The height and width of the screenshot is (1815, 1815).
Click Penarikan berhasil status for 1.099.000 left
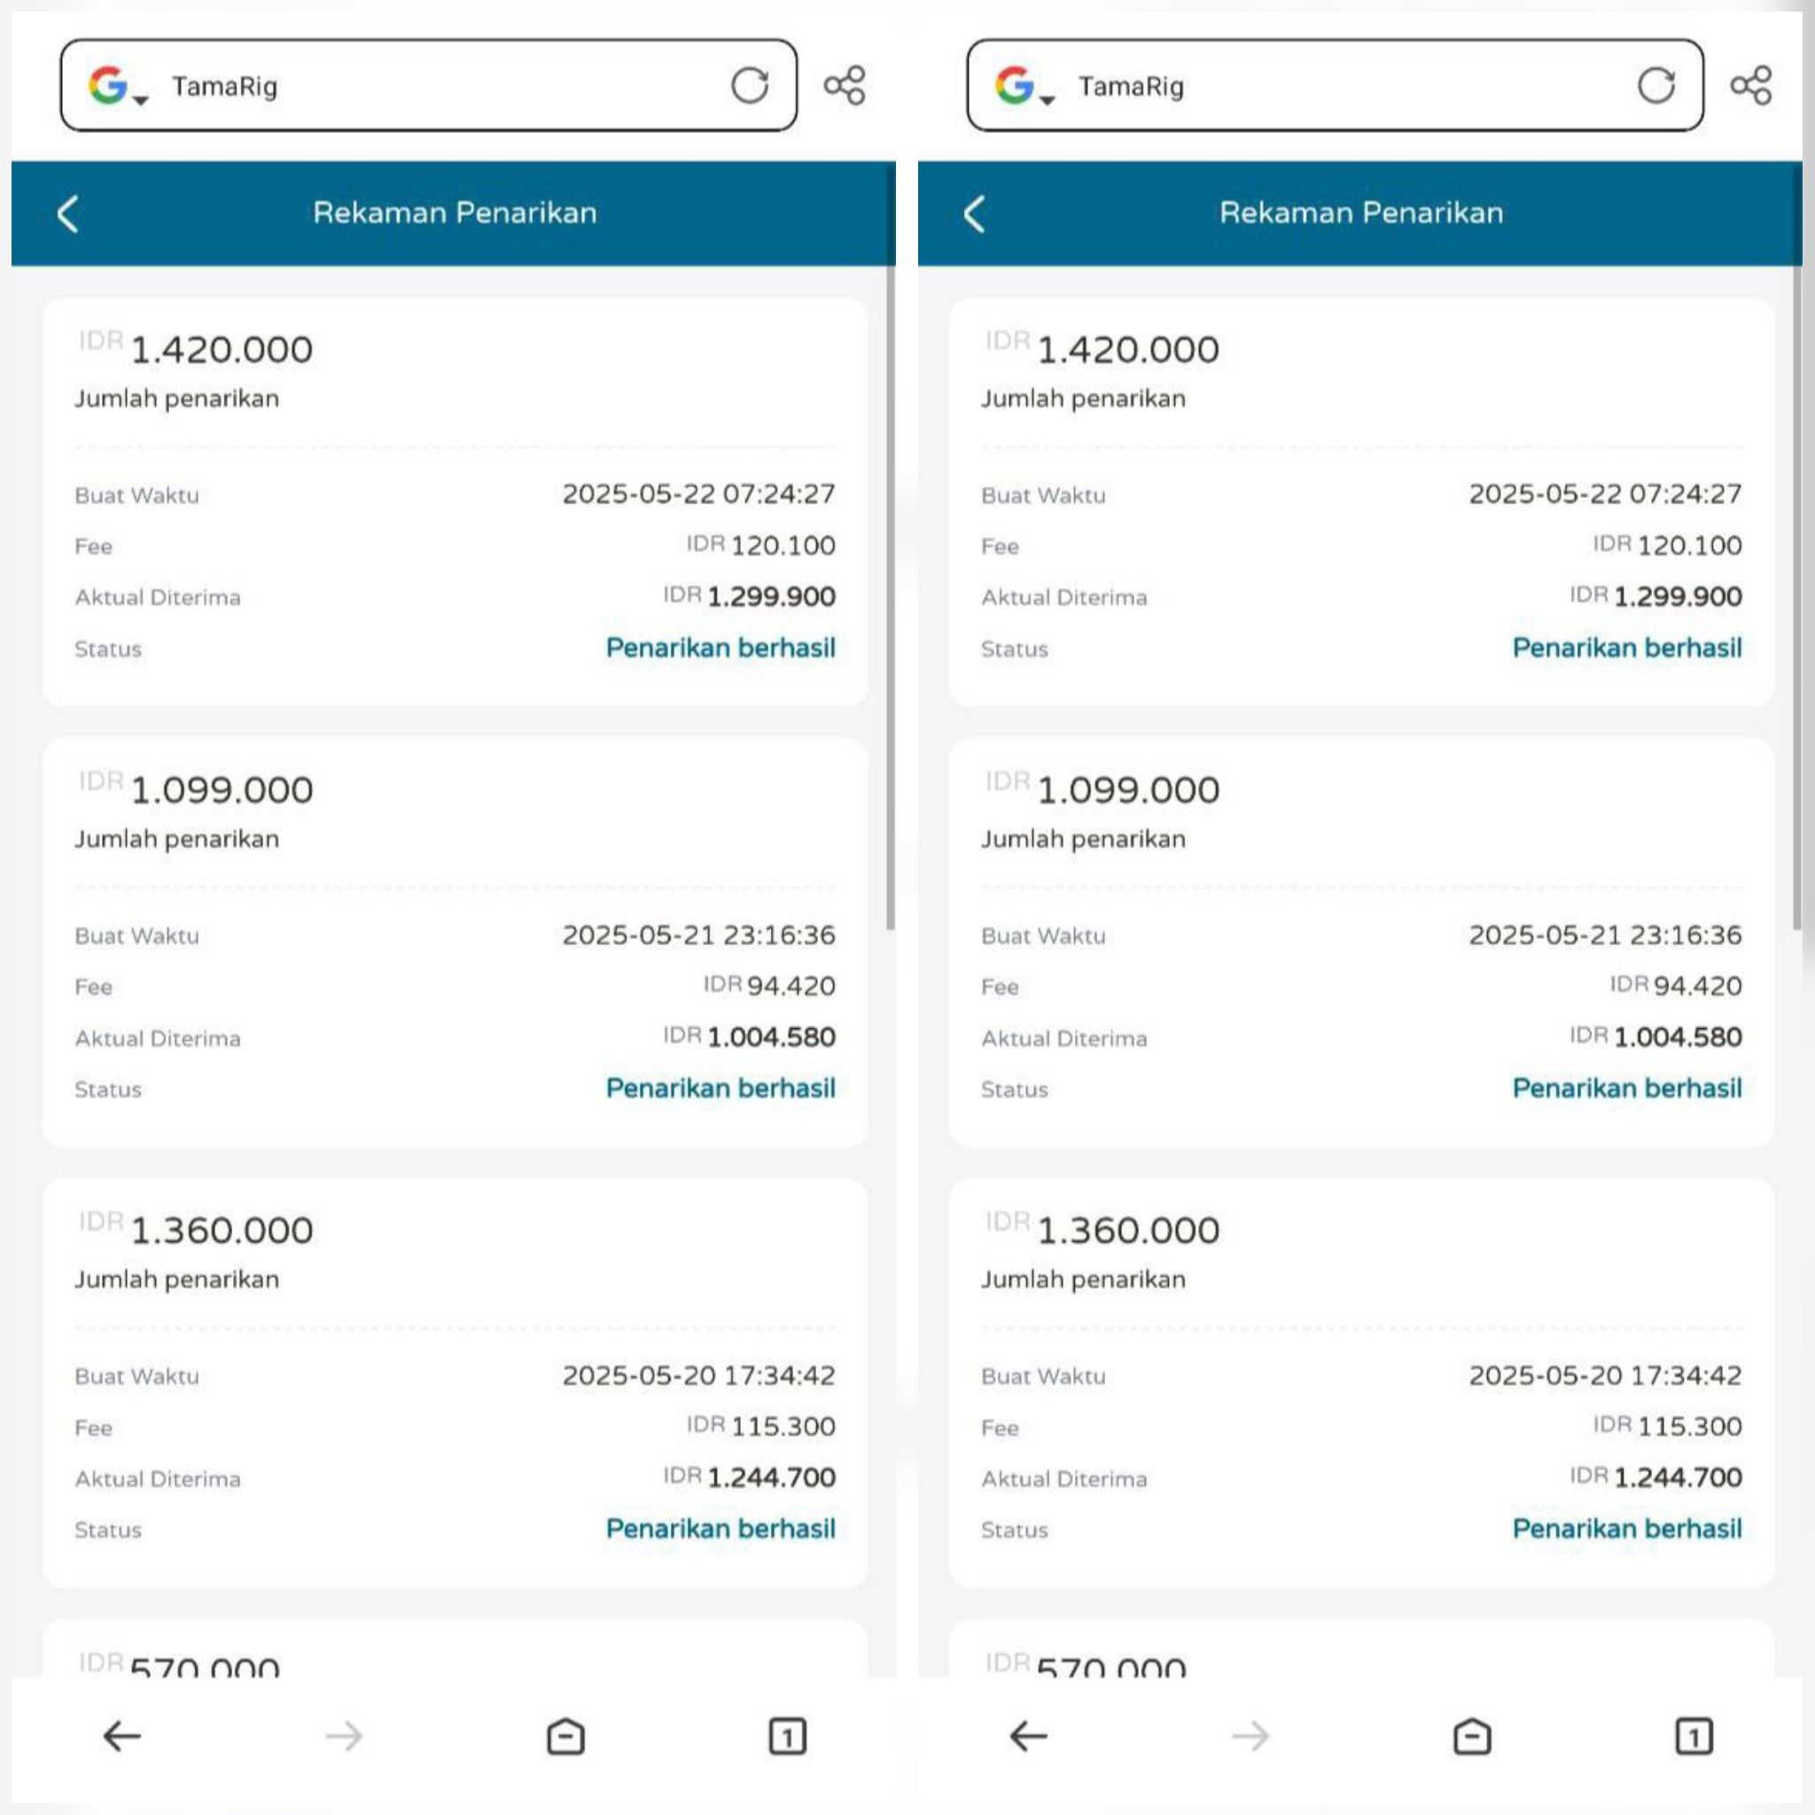pos(721,1088)
